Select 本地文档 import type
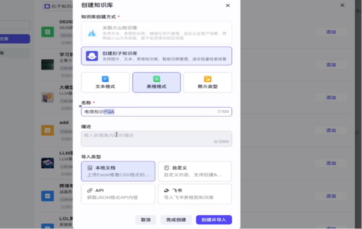 [118, 171]
